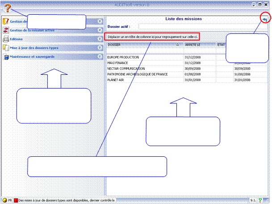The image size is (272, 204).
Task: Click the orange question mark help icon
Action: 7,7
